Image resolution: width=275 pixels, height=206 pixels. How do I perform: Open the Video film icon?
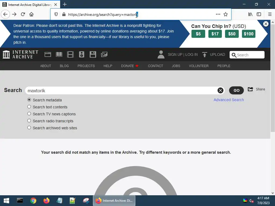70,54
